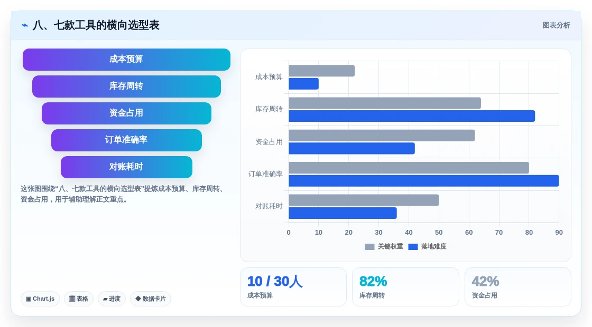Click the 数据卡片 tag chip

[150, 299]
